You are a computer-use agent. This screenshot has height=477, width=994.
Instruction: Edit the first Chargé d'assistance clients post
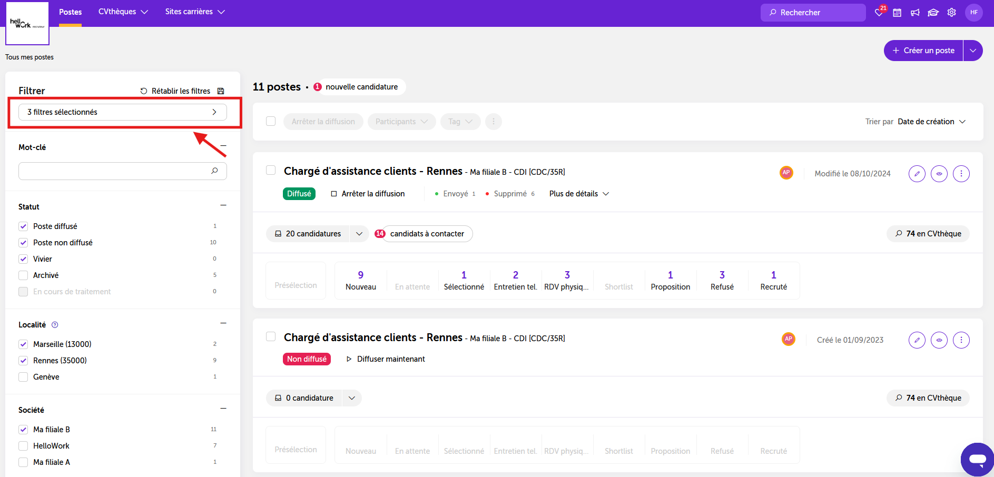tap(917, 174)
